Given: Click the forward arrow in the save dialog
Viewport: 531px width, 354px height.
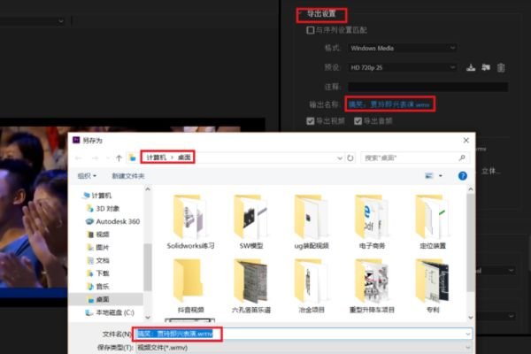Looking at the screenshot, I should pyautogui.click(x=96, y=158).
